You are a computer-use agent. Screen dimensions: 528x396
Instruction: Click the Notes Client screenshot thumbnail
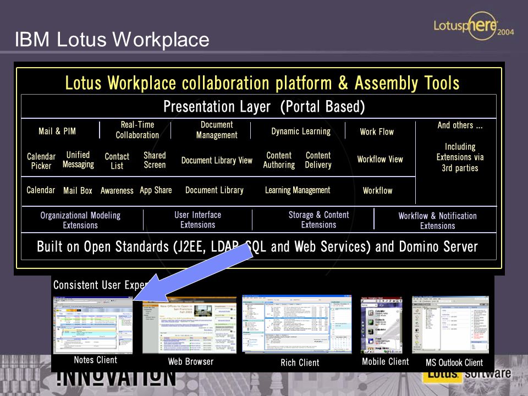(x=93, y=325)
